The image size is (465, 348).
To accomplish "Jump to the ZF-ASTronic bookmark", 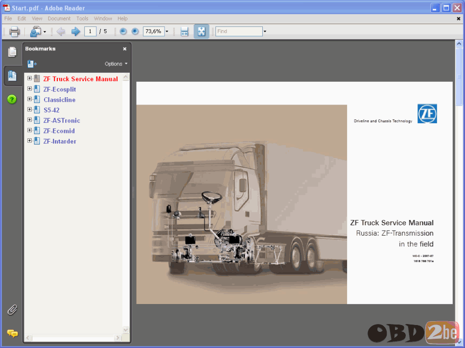I will click(x=62, y=121).
